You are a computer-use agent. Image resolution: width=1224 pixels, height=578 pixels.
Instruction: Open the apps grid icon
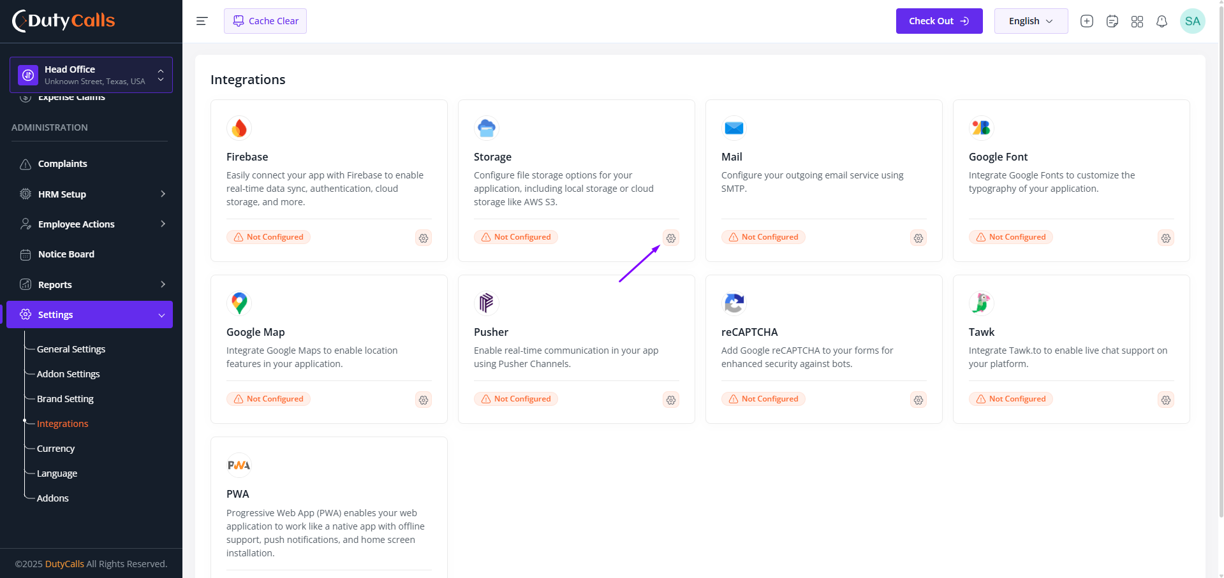click(x=1137, y=21)
